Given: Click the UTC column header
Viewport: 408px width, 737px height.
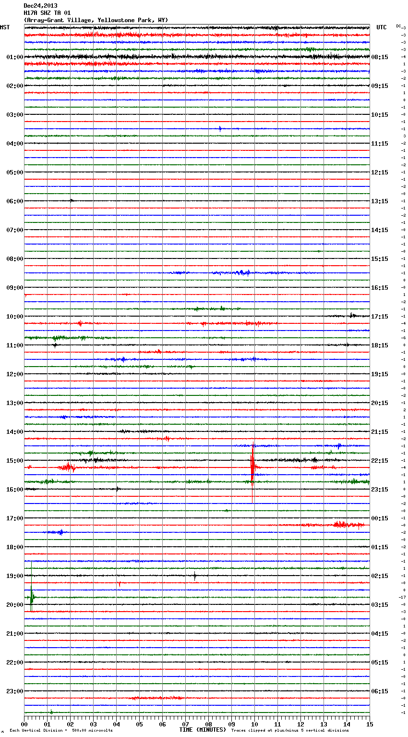Looking at the screenshot, I should 382,27.
